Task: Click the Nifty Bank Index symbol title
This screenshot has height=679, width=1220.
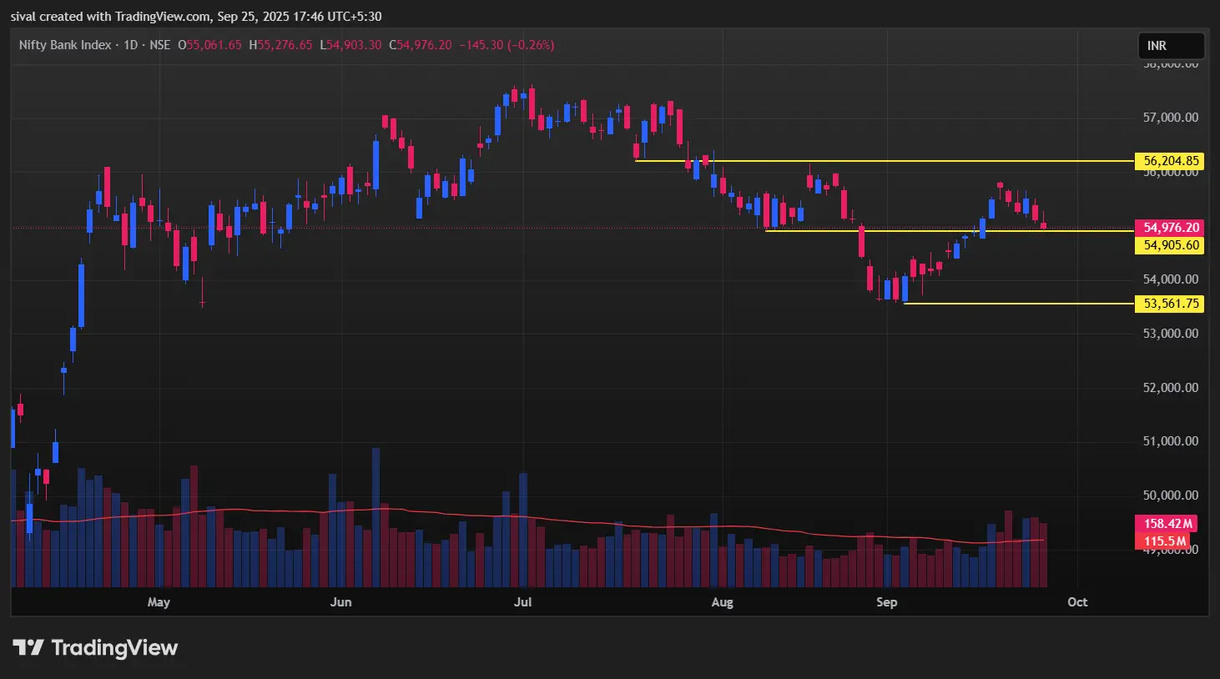Action: click(x=65, y=45)
